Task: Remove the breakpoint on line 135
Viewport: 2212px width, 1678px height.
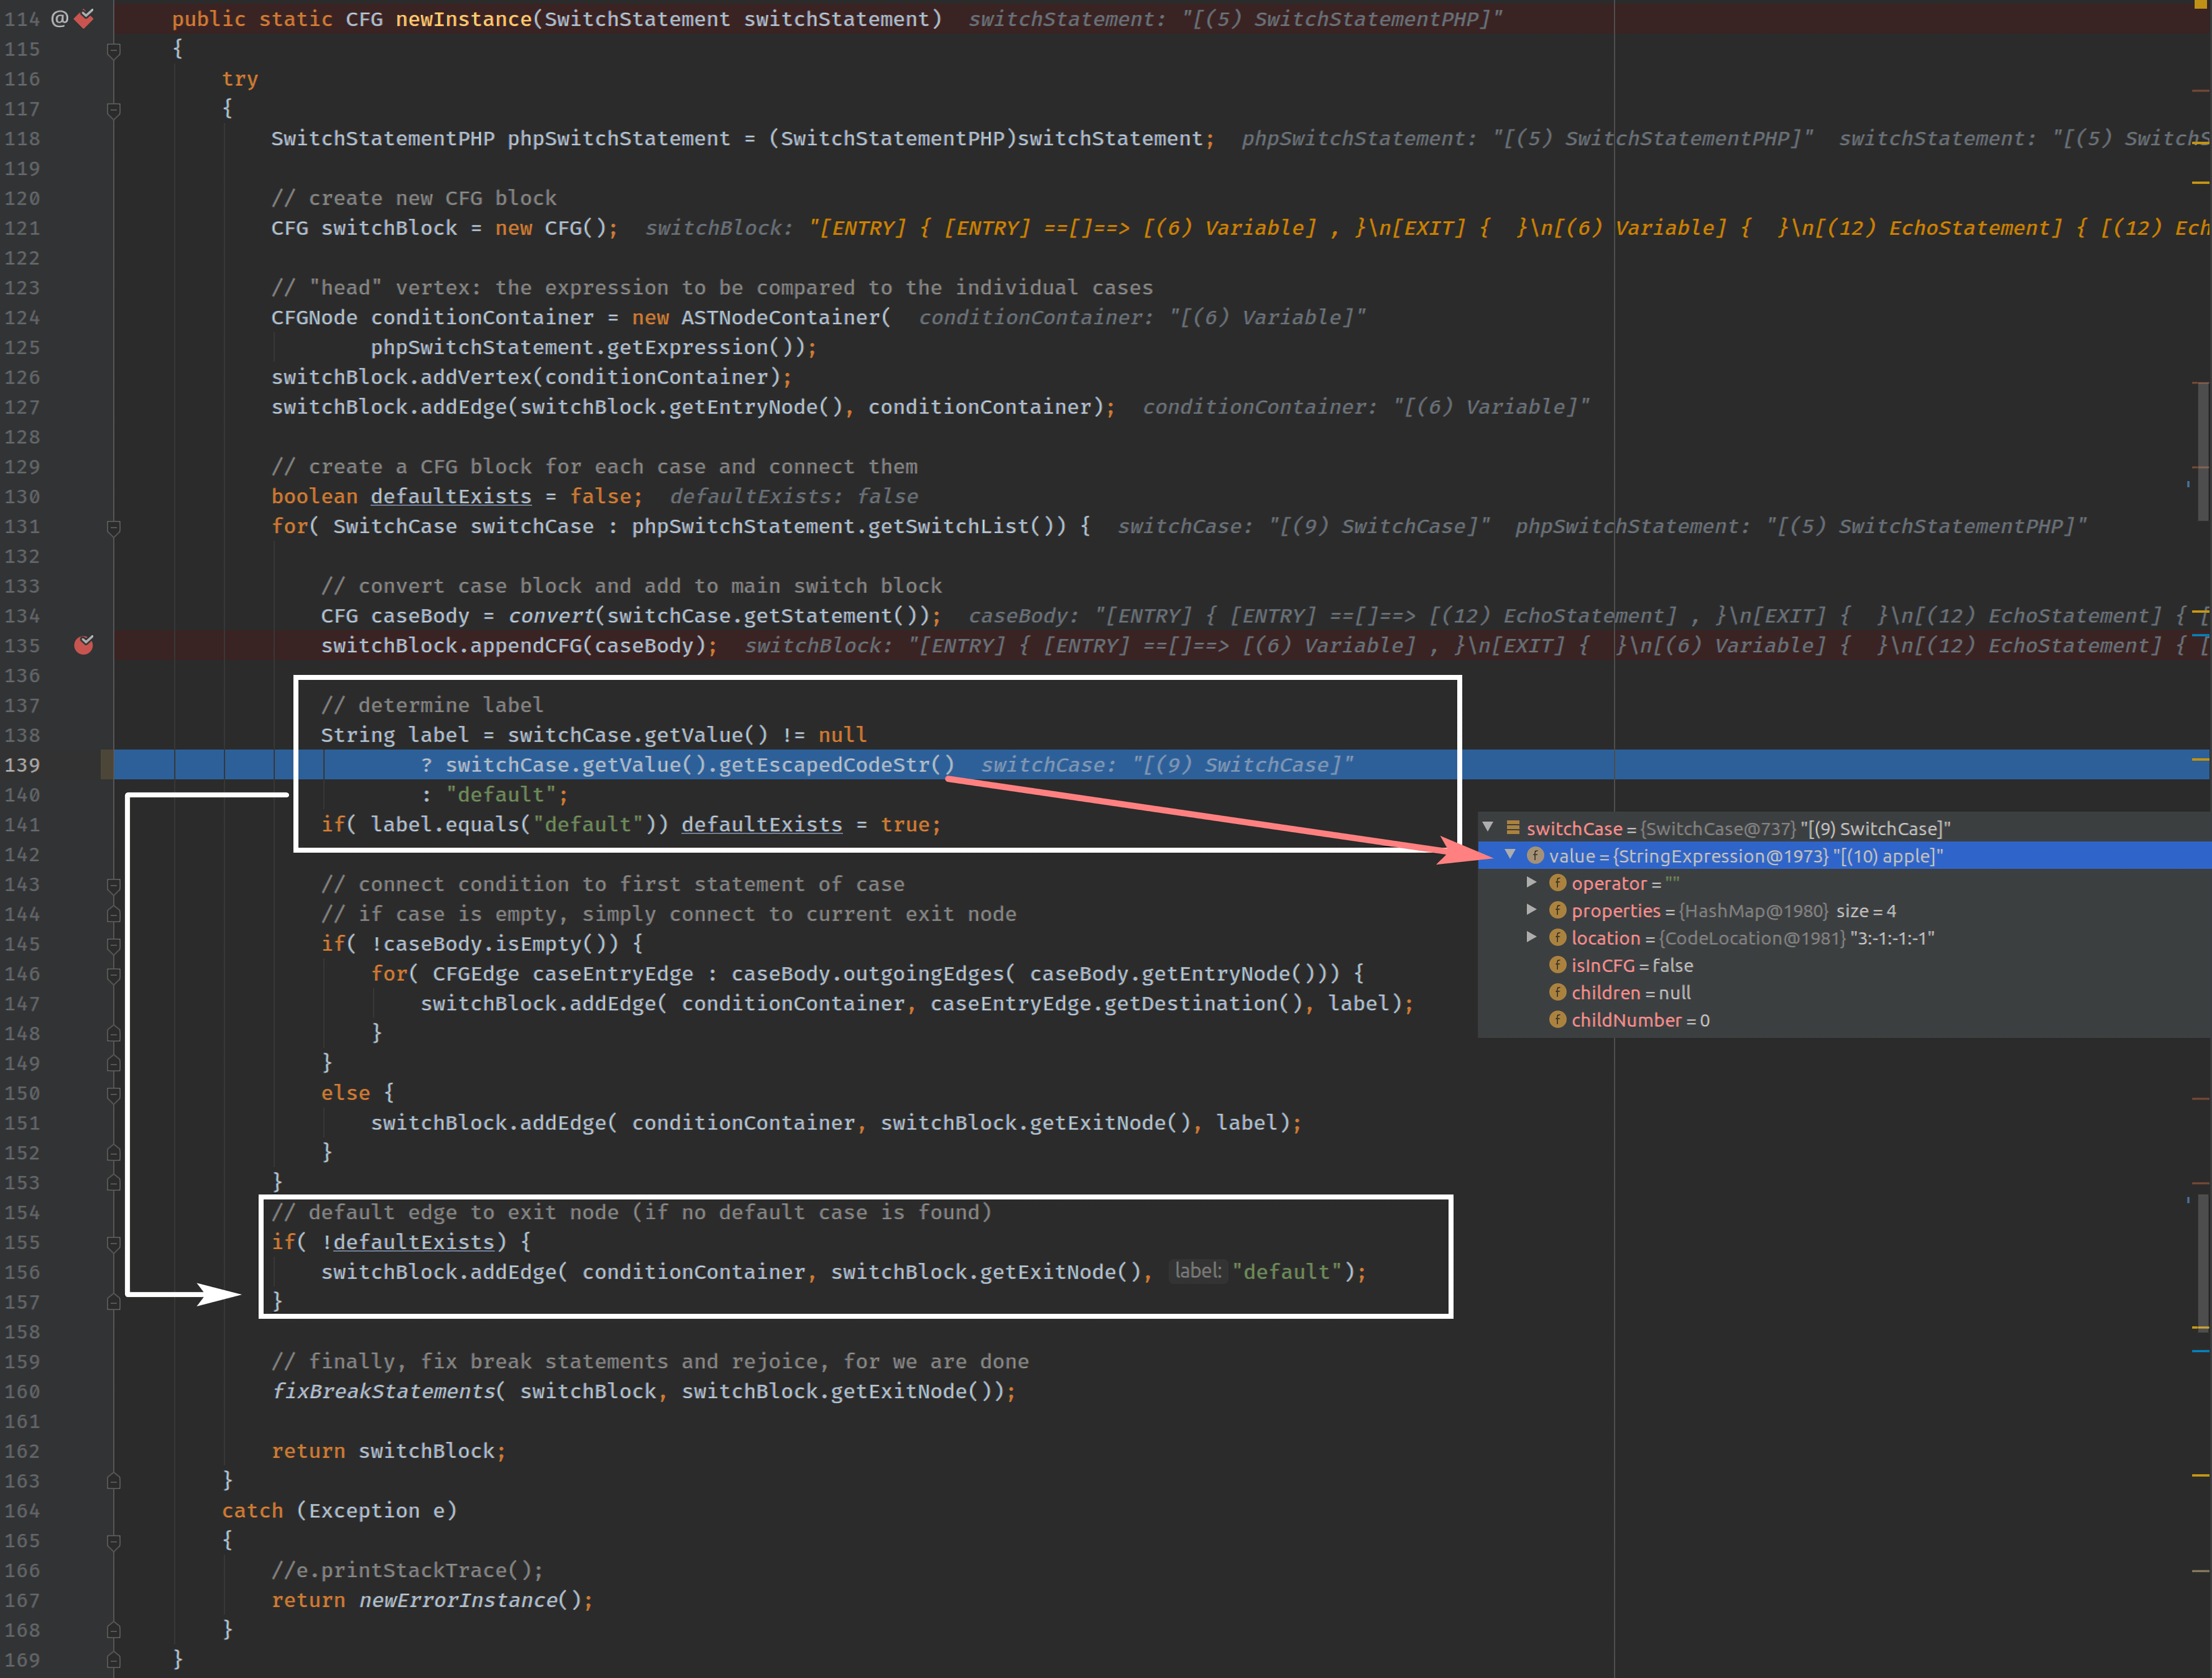Action: [x=84, y=644]
